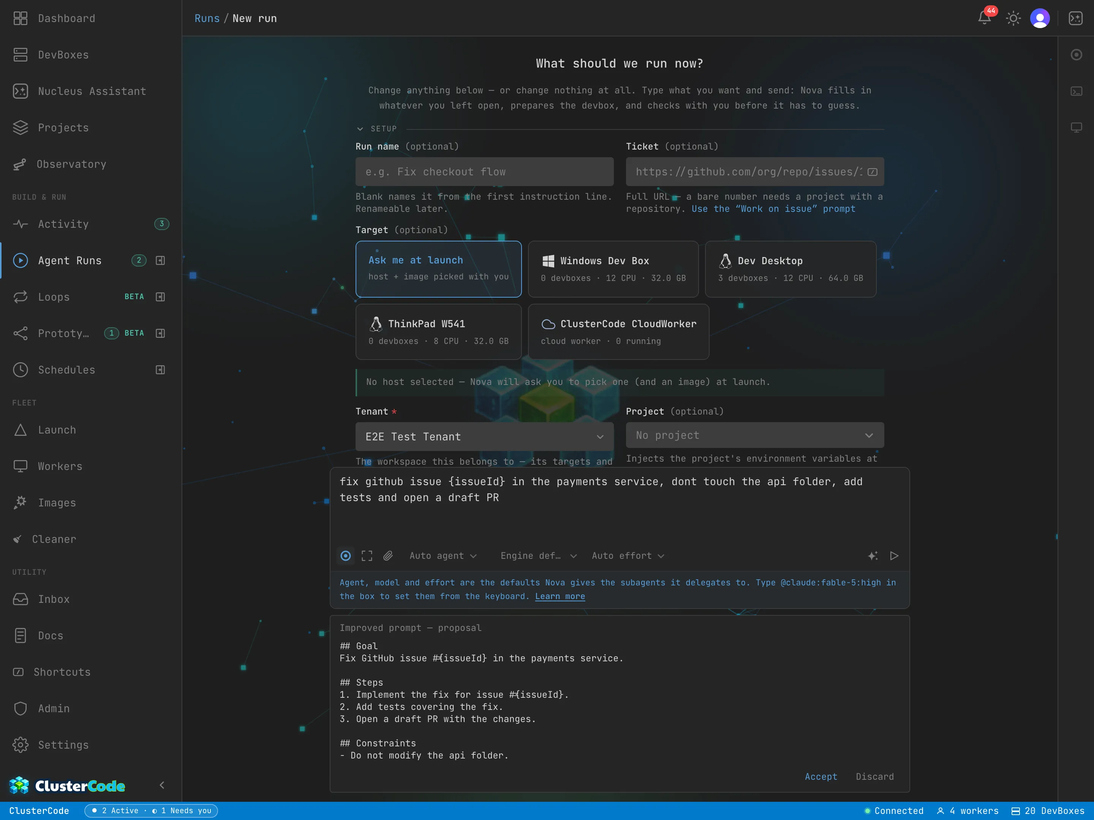Click the Observatory telescope icon in sidebar
The height and width of the screenshot is (820, 1094).
[19, 164]
